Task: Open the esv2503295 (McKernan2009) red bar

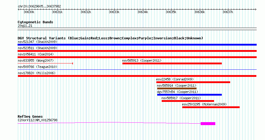Action: point(211,107)
